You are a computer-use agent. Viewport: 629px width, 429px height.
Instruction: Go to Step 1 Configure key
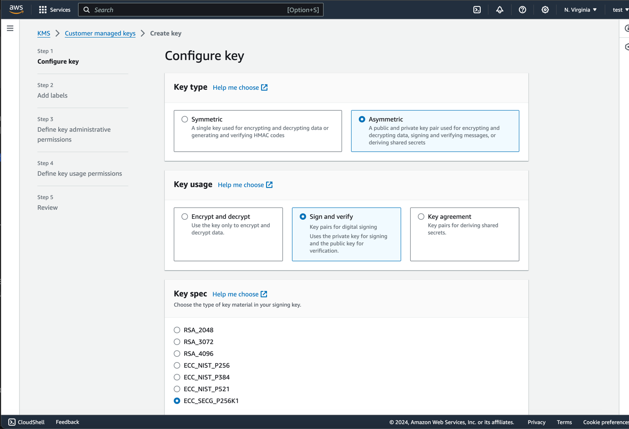[58, 61]
